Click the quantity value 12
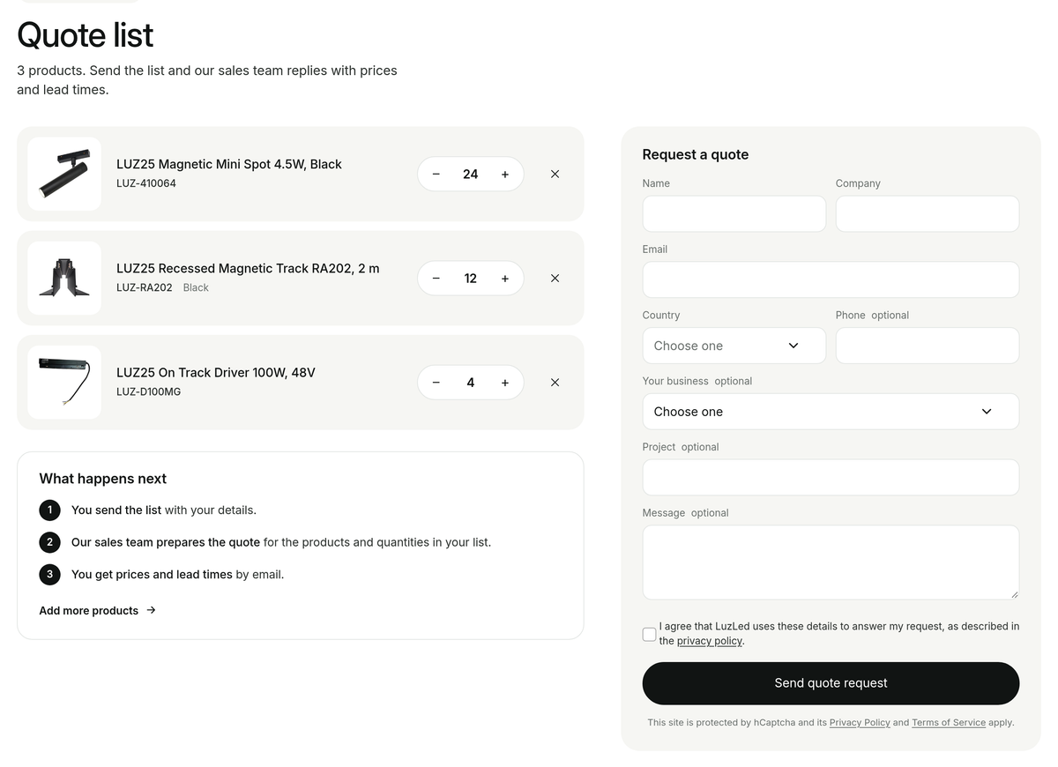 [x=470, y=279]
